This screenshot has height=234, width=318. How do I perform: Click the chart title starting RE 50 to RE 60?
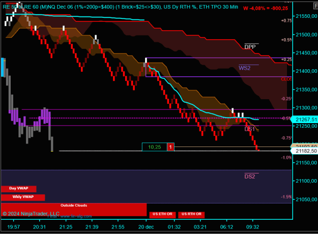point(120,7)
